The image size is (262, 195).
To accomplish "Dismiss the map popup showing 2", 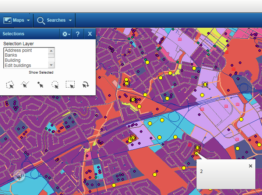I will pyautogui.click(x=251, y=166).
